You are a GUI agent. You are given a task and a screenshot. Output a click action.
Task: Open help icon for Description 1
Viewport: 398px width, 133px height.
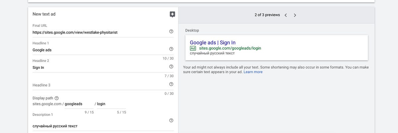click(x=171, y=120)
